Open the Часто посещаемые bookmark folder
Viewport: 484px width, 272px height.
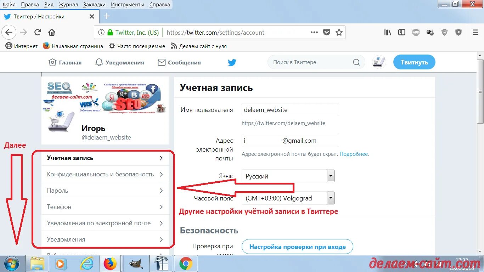tap(137, 46)
